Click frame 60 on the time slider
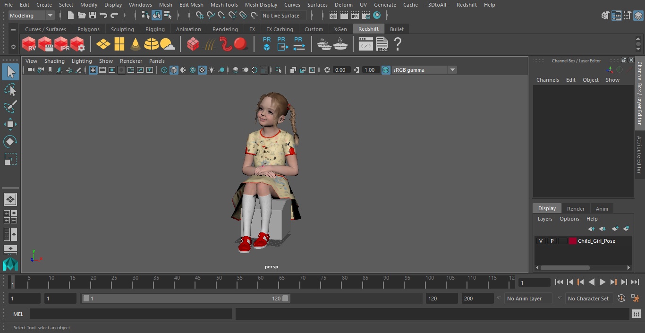 [261, 282]
